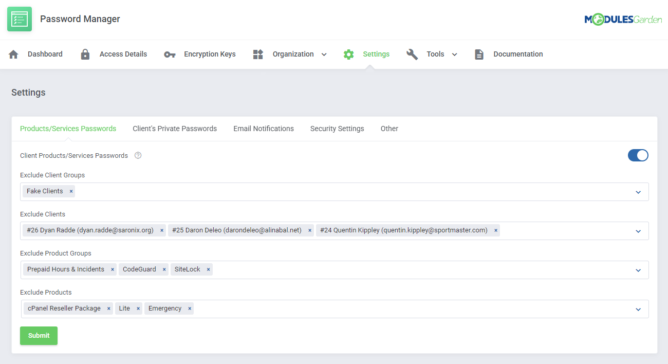This screenshot has width=668, height=364.
Task: Expand the Tools menu chevron
Action: coord(455,54)
